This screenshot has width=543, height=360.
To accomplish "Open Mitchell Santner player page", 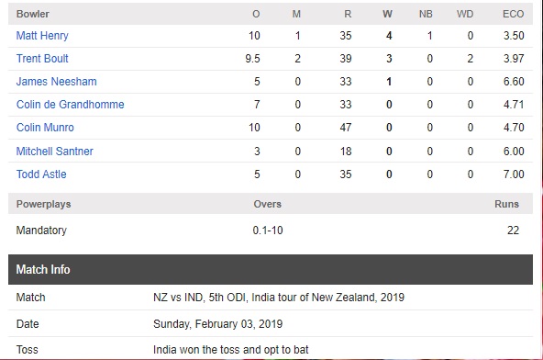I will [55, 152].
